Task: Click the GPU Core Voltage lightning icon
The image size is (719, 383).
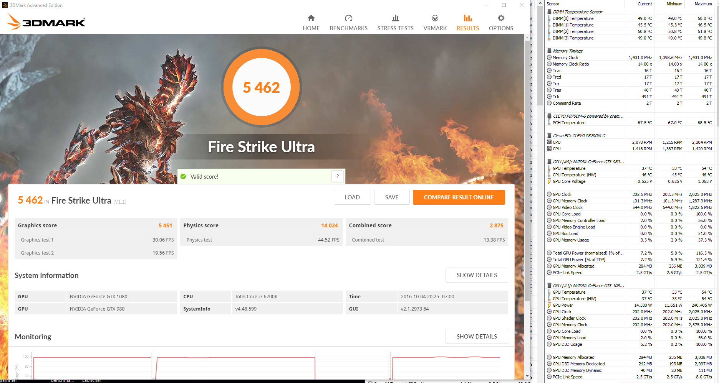Action: (x=549, y=181)
